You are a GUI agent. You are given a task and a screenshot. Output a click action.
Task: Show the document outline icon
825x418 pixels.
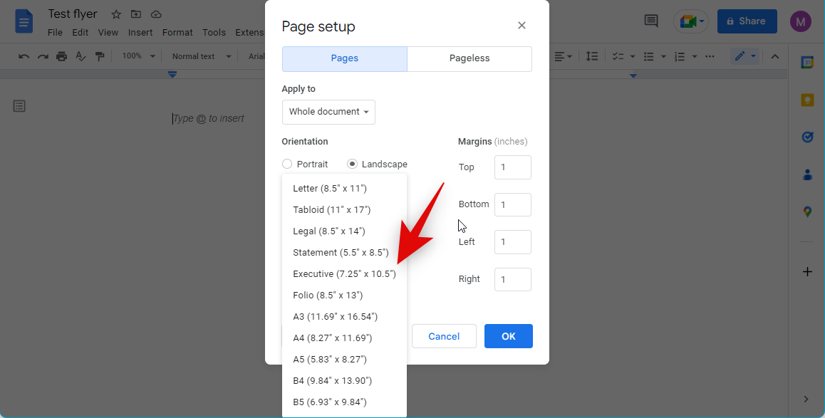pos(19,106)
